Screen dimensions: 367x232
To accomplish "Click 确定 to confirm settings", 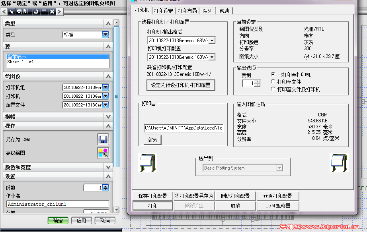I will 58,220.
